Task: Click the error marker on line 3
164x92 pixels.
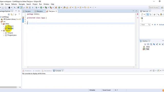Action: (23, 18)
